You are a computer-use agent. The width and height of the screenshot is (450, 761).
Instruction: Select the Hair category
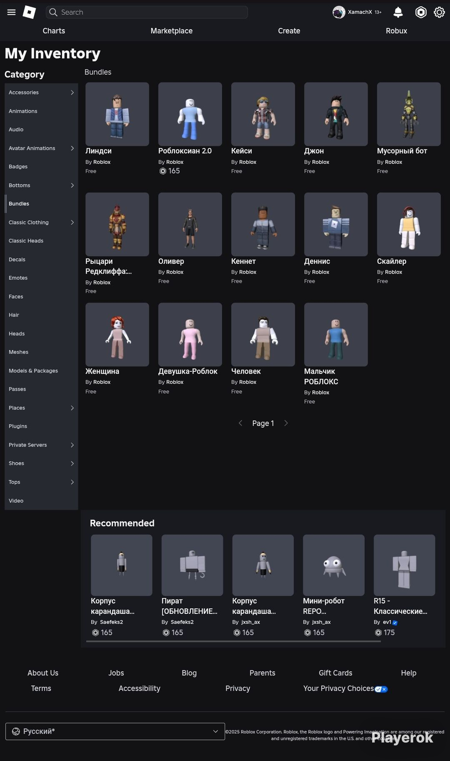coord(41,315)
